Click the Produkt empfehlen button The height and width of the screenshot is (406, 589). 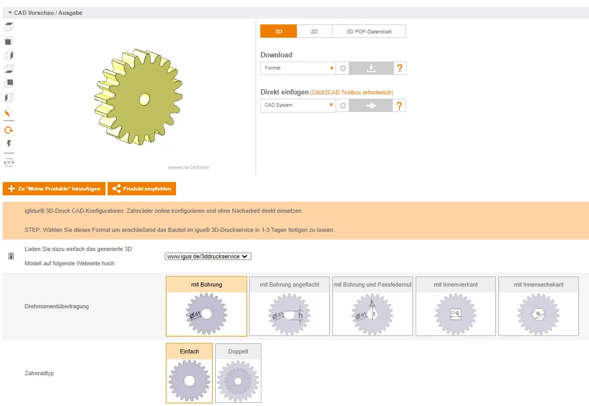click(142, 189)
